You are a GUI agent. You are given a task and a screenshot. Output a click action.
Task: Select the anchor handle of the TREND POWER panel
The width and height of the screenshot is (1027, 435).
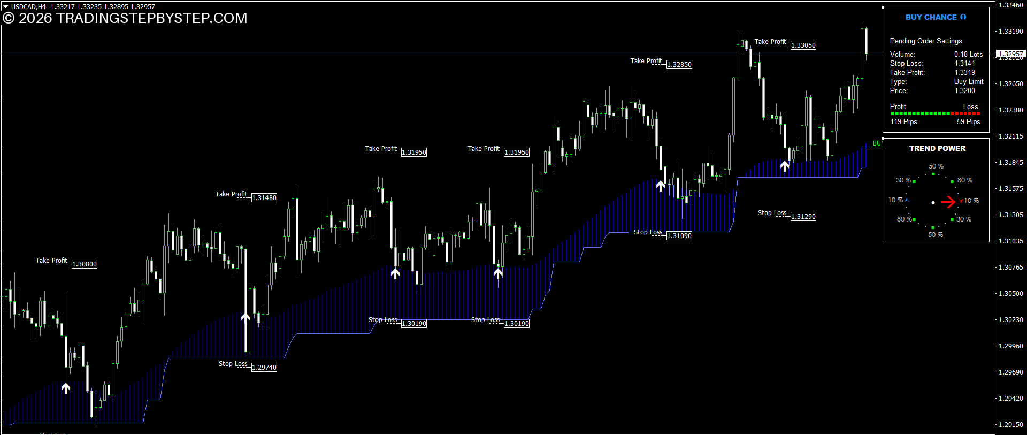[883, 139]
